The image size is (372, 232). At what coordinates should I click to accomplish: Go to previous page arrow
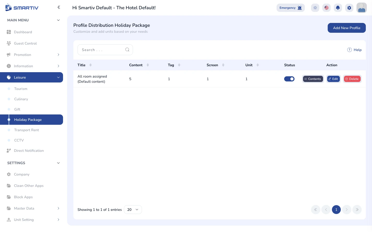click(326, 210)
